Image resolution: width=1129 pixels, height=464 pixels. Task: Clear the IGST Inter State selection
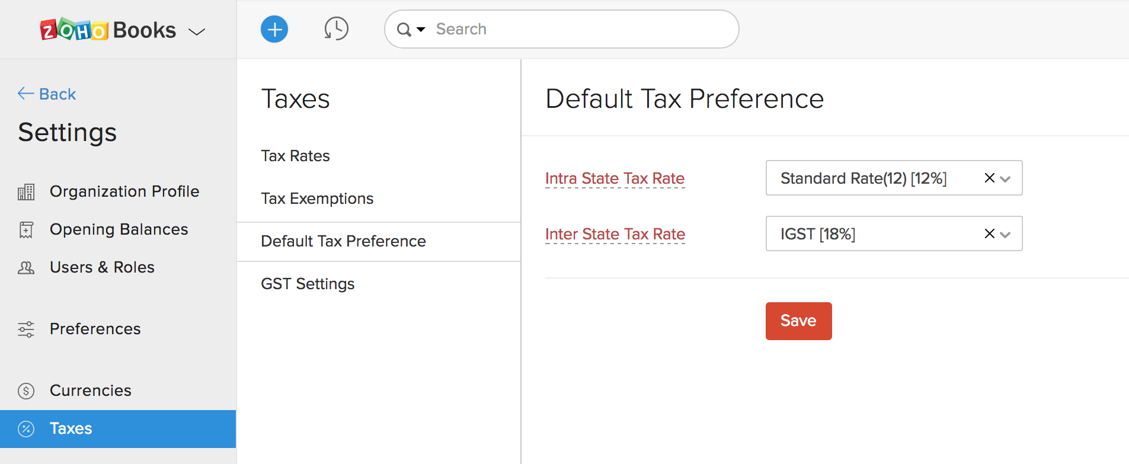click(x=989, y=233)
